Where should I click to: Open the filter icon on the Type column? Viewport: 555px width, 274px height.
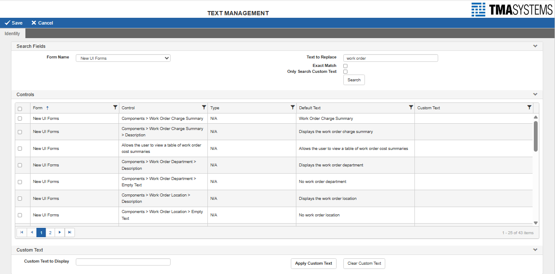[x=293, y=108]
